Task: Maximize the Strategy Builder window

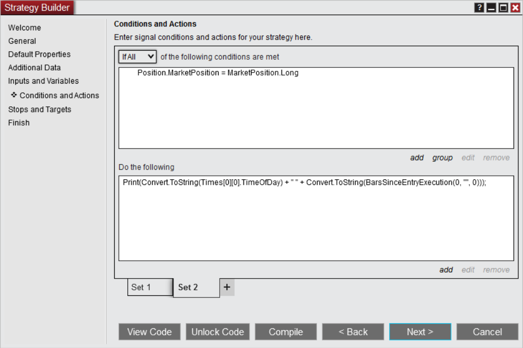Action: (503, 7)
